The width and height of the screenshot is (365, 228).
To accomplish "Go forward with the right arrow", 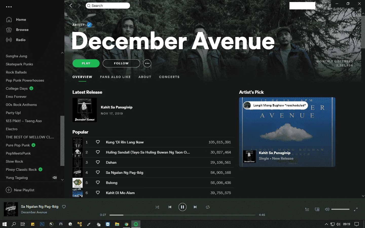I will click(x=79, y=6).
